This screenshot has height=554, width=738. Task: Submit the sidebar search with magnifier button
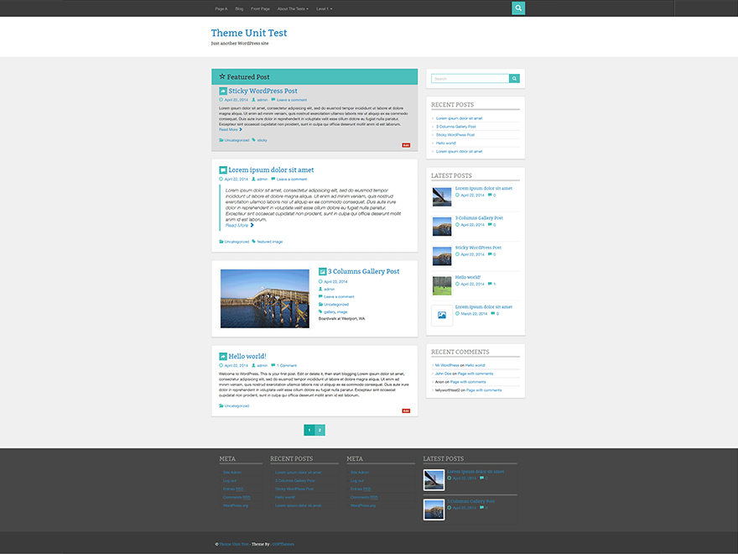[514, 79]
